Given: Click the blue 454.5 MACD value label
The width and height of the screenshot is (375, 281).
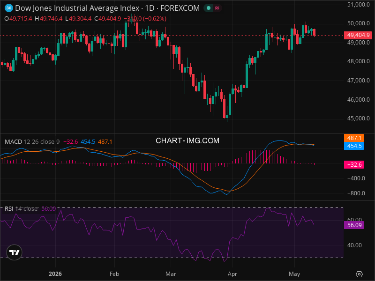Looking at the screenshot, I should tap(354, 146).
